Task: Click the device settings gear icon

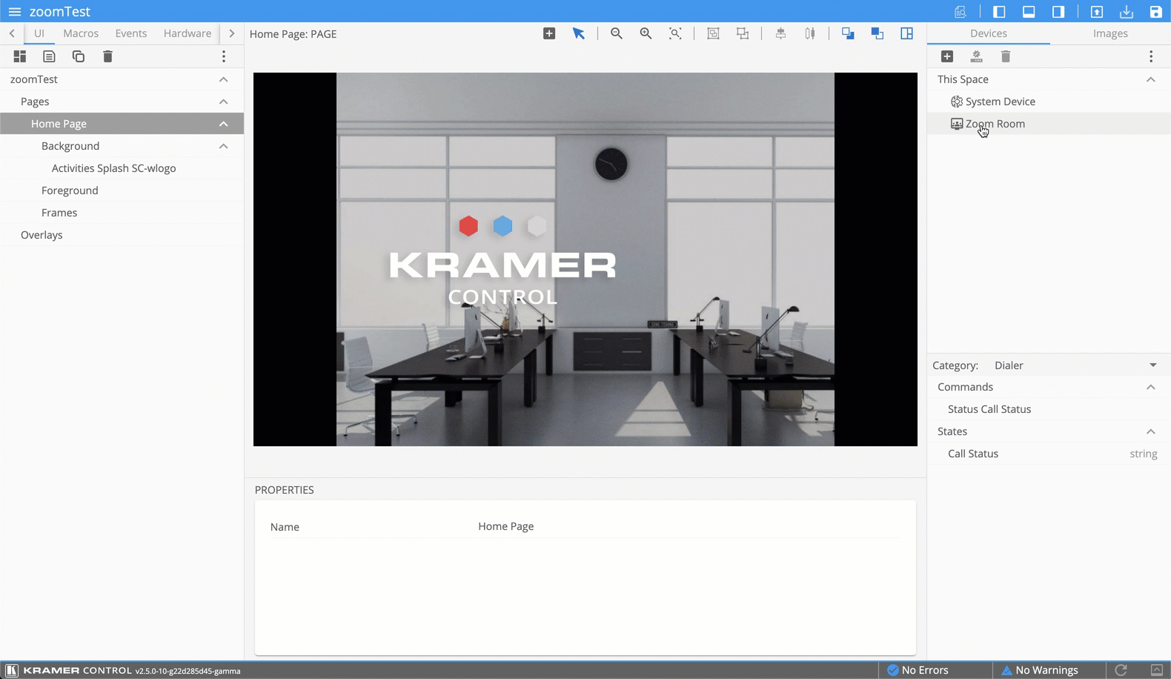Action: pos(976,56)
